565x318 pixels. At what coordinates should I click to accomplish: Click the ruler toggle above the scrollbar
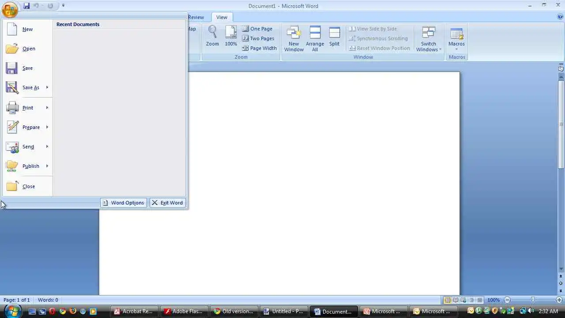pos(561,68)
